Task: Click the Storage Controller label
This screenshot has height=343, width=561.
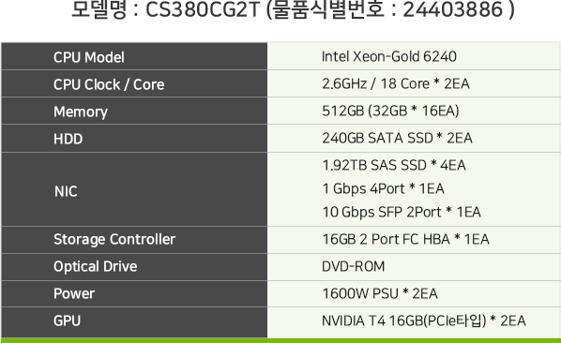Action: tap(114, 239)
